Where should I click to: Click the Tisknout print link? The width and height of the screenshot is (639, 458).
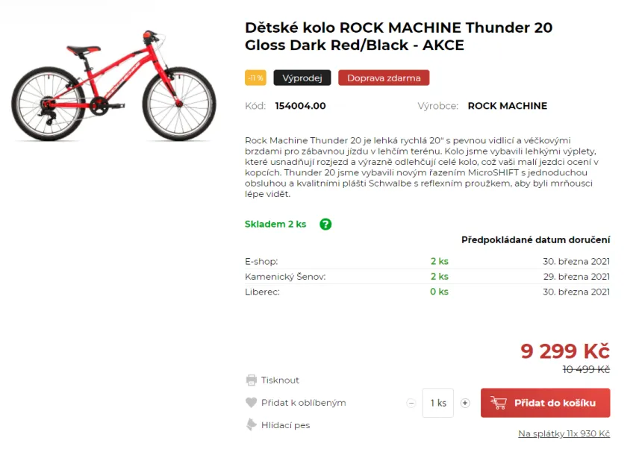(x=280, y=380)
